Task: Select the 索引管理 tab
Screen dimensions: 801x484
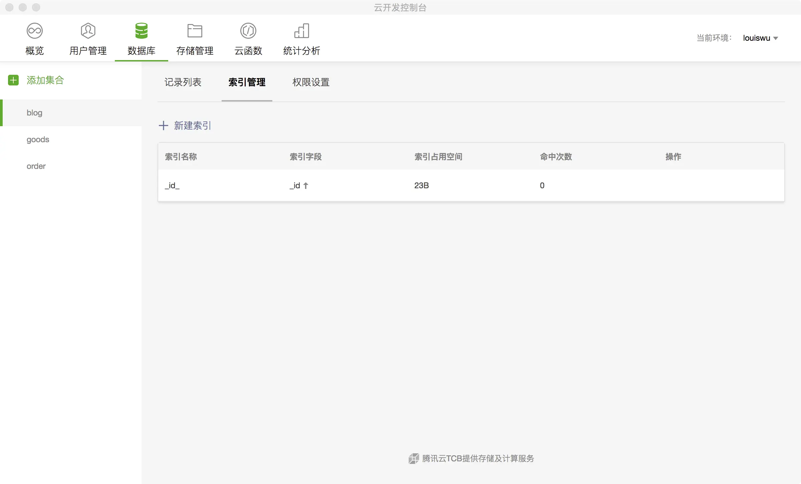Action: 247,82
